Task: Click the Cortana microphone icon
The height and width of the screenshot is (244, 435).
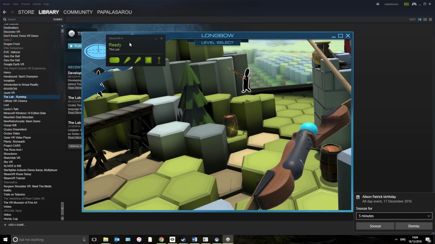Action: (x=84, y=240)
